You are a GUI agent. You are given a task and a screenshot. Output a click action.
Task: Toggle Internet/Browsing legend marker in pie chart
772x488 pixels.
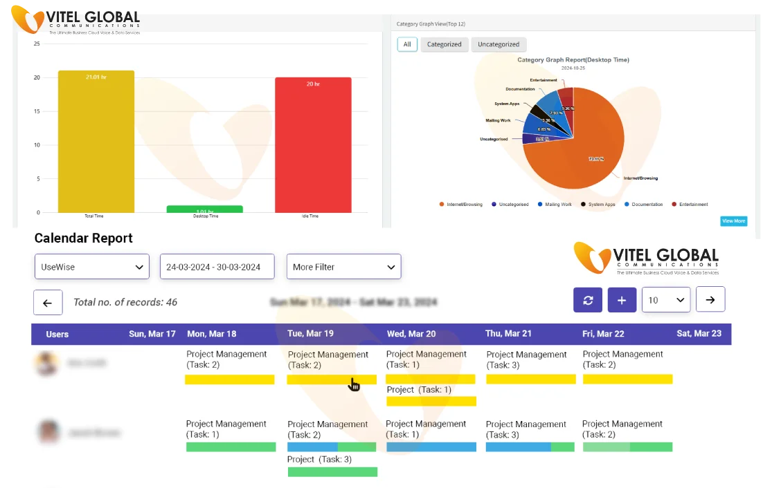point(442,205)
